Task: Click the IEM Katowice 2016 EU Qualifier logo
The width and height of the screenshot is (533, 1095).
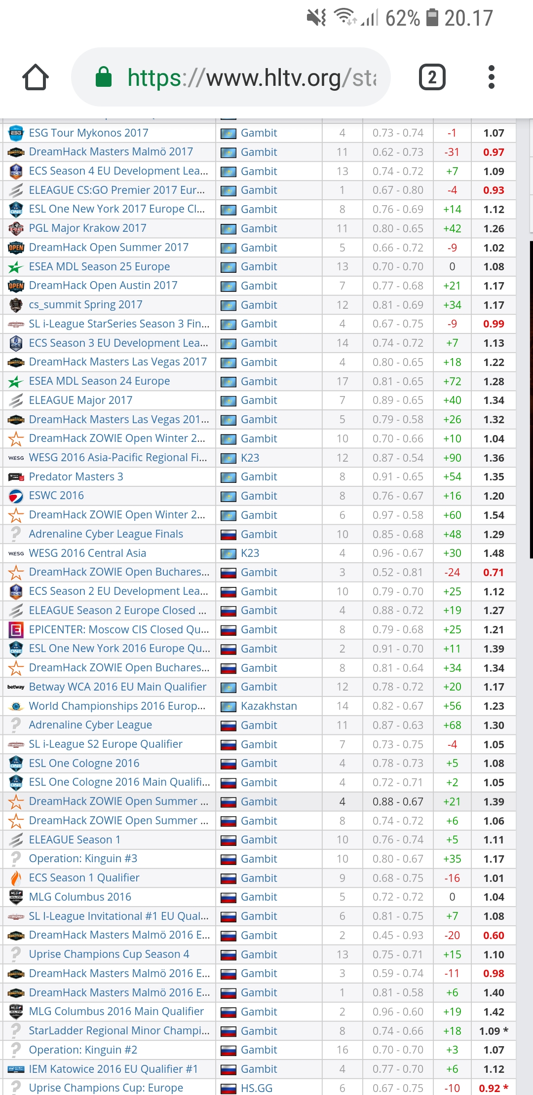Action: [x=16, y=1069]
